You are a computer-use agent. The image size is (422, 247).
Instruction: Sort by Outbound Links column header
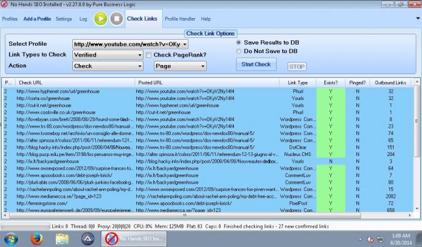pyautogui.click(x=391, y=83)
